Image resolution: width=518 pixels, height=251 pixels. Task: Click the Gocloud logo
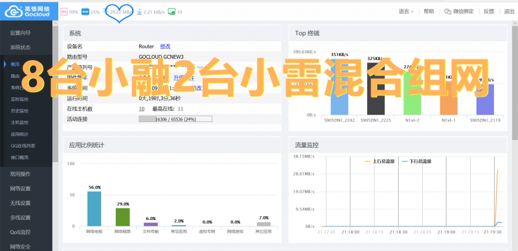point(27,11)
